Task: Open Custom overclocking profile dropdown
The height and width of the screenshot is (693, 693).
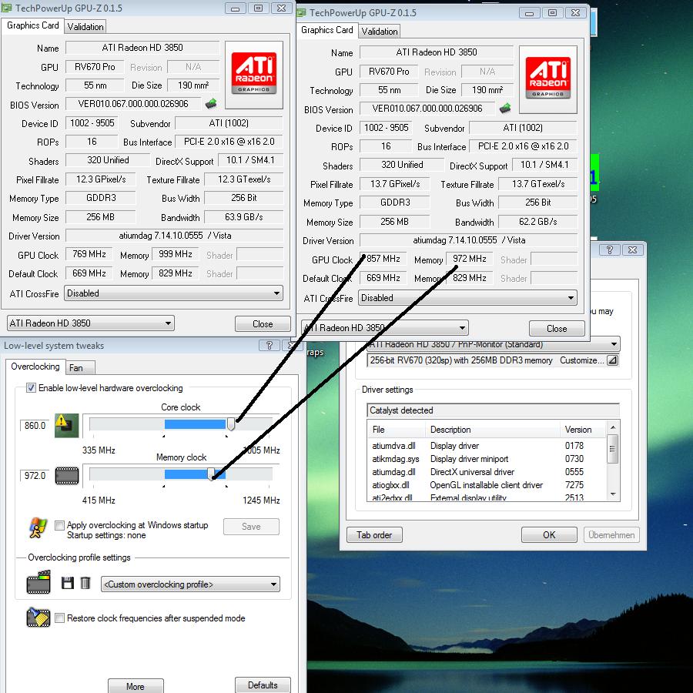Action: point(190,584)
